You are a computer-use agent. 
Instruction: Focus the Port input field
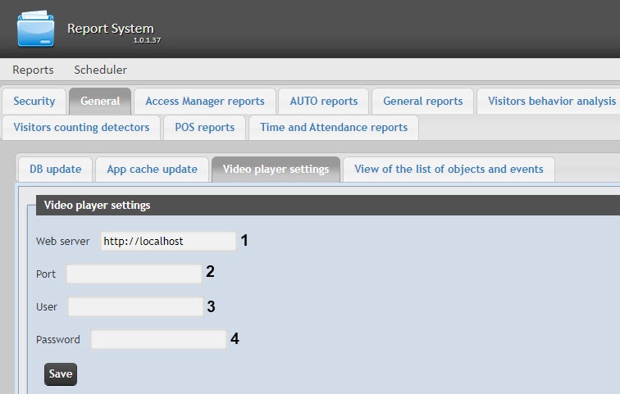click(134, 274)
